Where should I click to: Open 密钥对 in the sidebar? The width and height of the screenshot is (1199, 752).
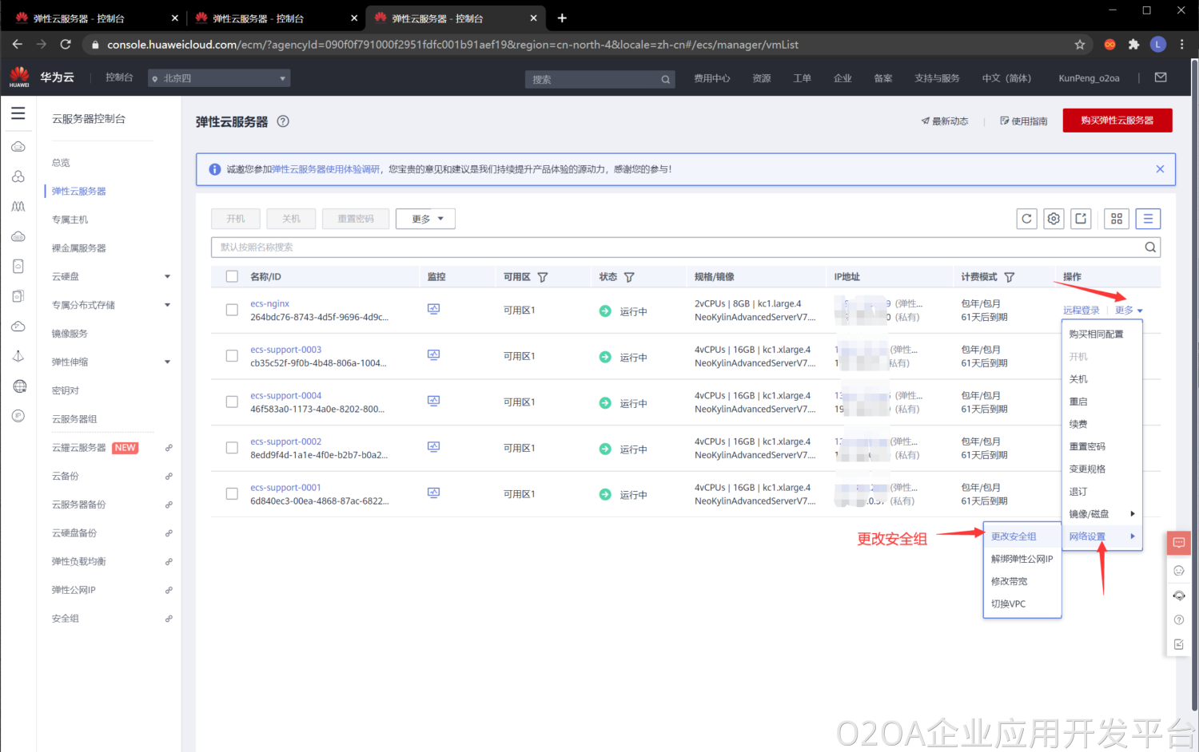tap(66, 390)
